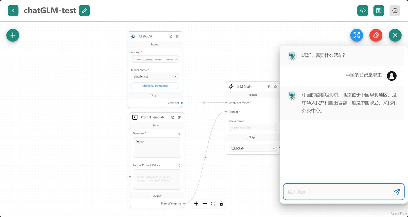Delete the Prompt Template node
This screenshot has width=408, height=217.
179,117
